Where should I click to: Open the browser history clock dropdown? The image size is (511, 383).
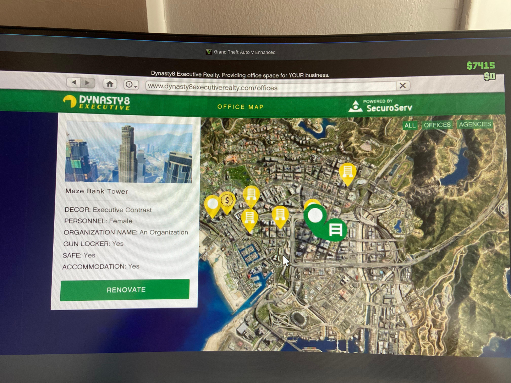coord(131,84)
